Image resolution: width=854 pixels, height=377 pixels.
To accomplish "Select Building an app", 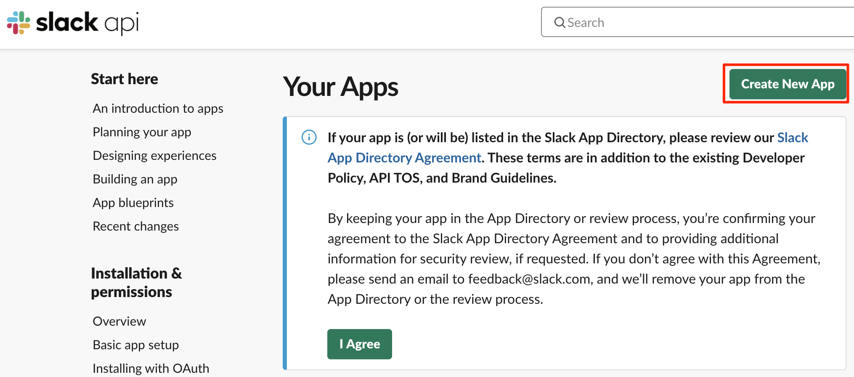I will 135,179.
